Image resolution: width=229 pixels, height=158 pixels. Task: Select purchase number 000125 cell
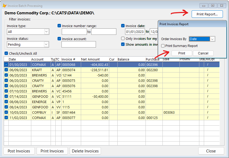click(154, 118)
